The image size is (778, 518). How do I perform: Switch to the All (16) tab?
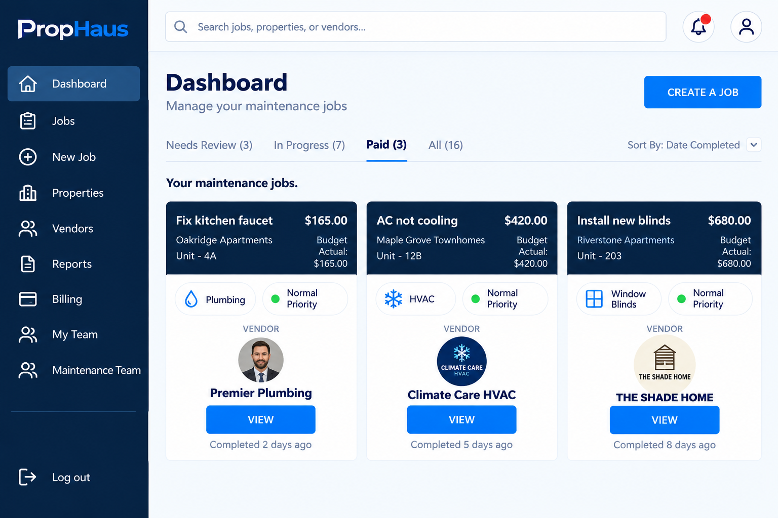[446, 145]
